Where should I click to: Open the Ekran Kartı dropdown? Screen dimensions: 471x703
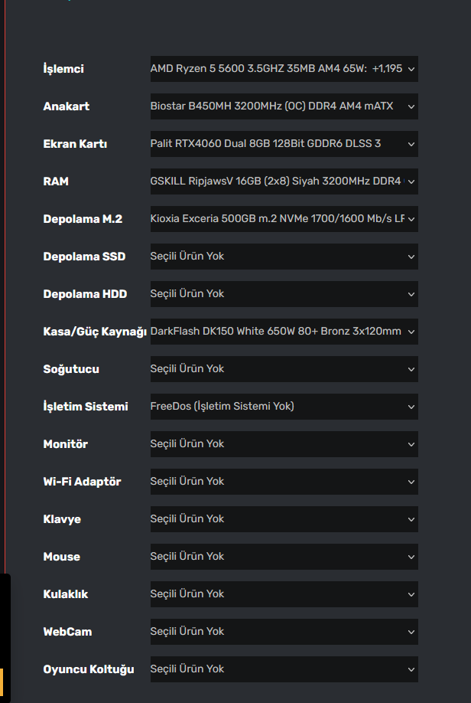(x=284, y=144)
